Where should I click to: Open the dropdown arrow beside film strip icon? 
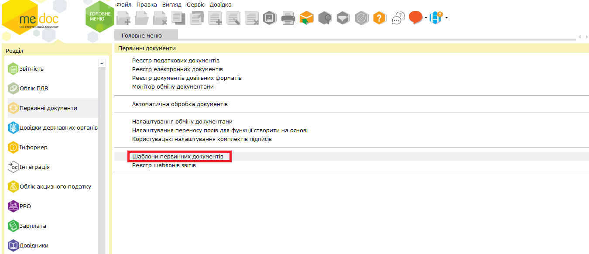coord(446,18)
